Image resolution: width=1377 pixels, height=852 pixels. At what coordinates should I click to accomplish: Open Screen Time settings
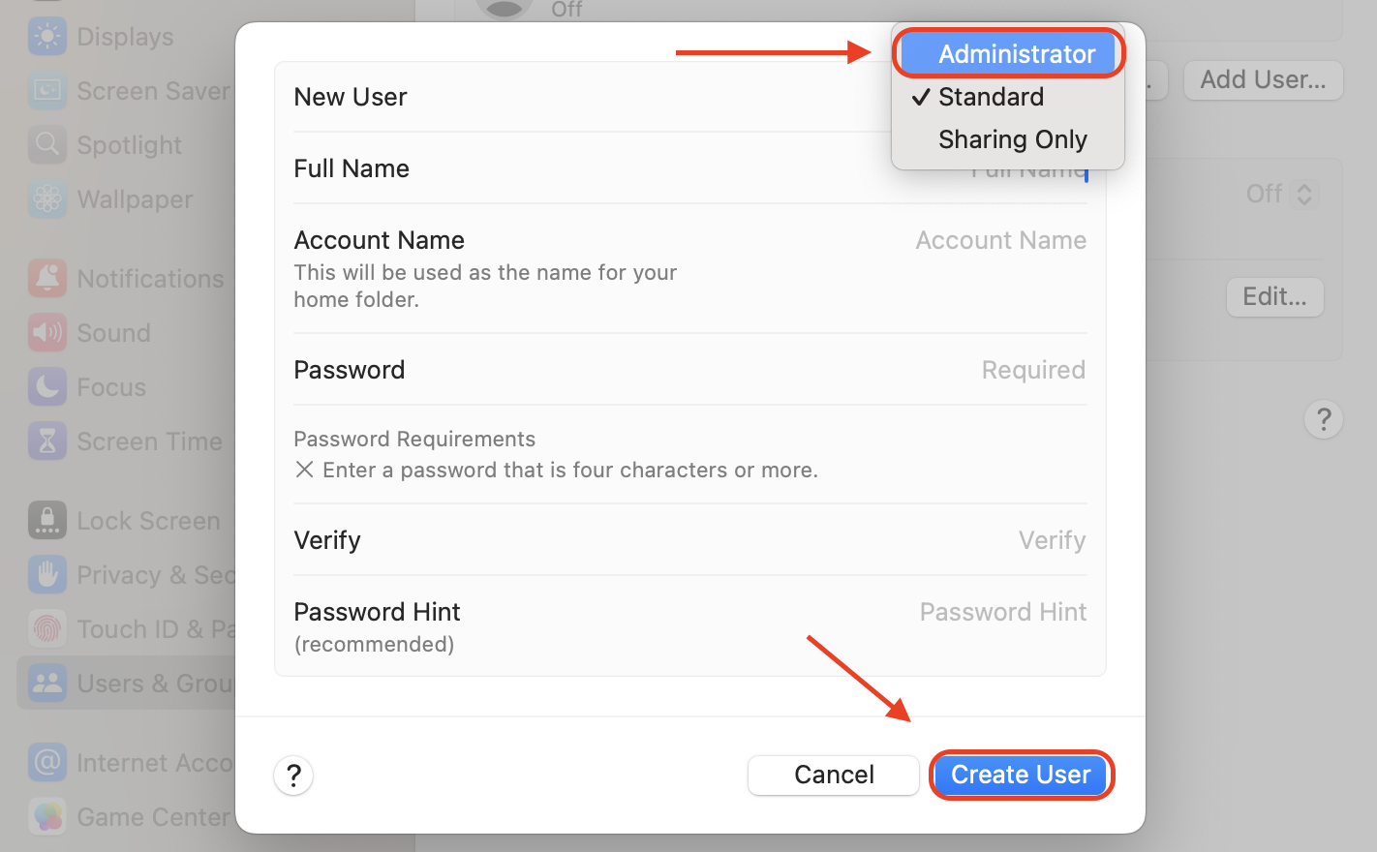[147, 441]
